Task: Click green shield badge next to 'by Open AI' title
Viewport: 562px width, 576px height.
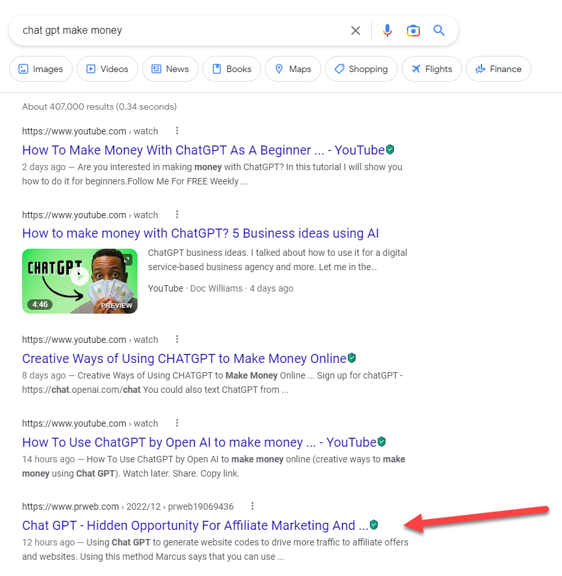Action: click(382, 442)
